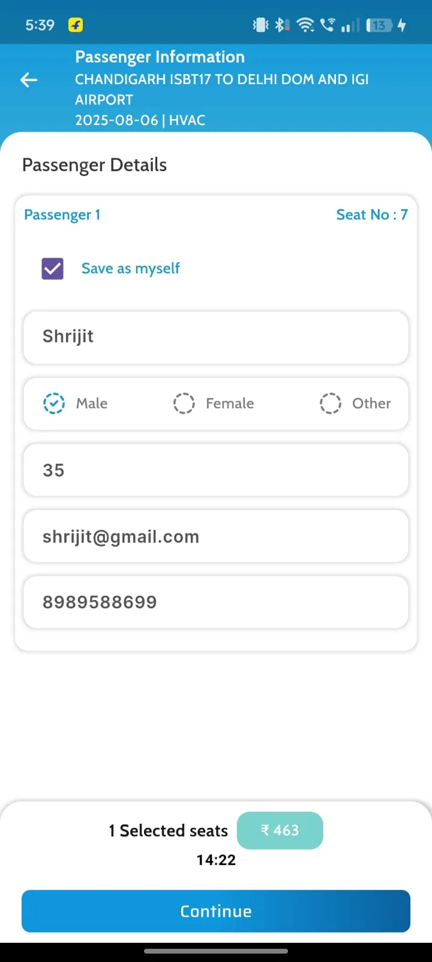Tap the phone number field 8989588699
Viewport: 432px width, 962px height.
[216, 602]
